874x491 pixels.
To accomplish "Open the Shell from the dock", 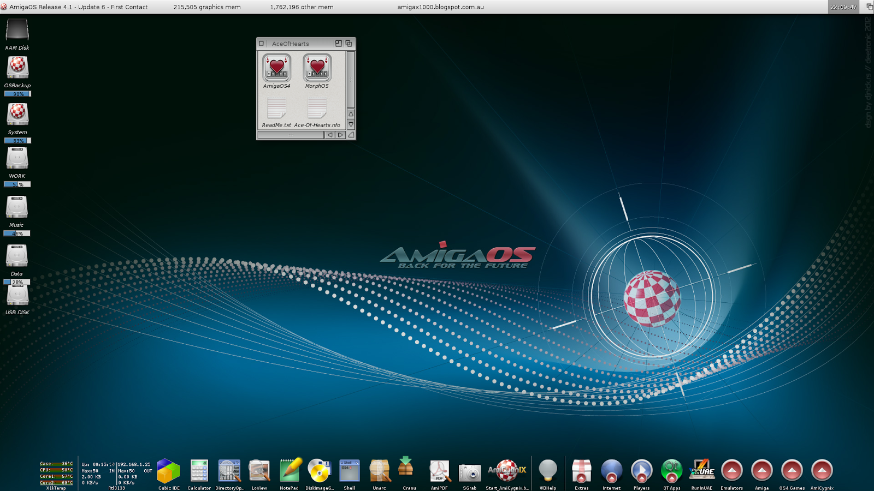I will pyautogui.click(x=350, y=471).
